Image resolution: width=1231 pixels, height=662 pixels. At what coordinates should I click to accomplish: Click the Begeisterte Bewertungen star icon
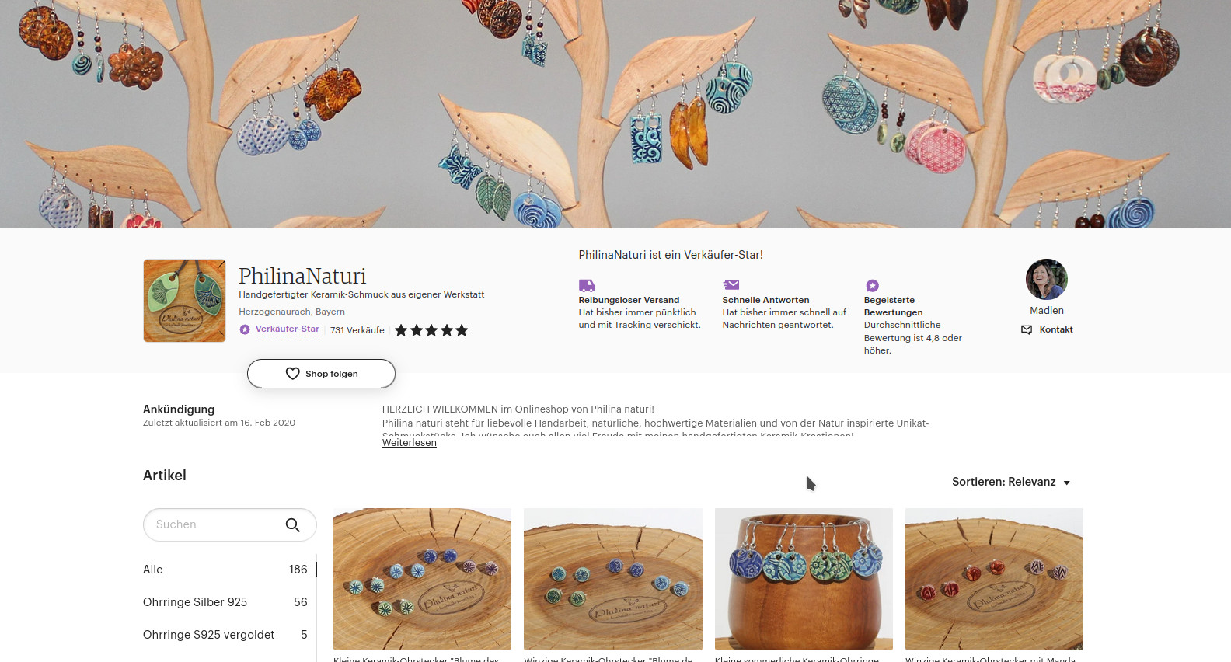pyautogui.click(x=872, y=286)
